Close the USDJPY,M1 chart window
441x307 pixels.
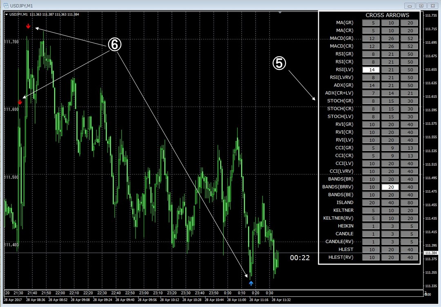[432, 6]
